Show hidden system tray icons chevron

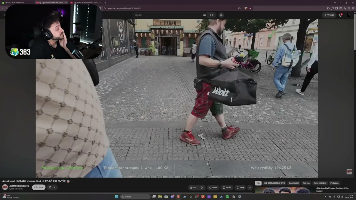pos(326,197)
